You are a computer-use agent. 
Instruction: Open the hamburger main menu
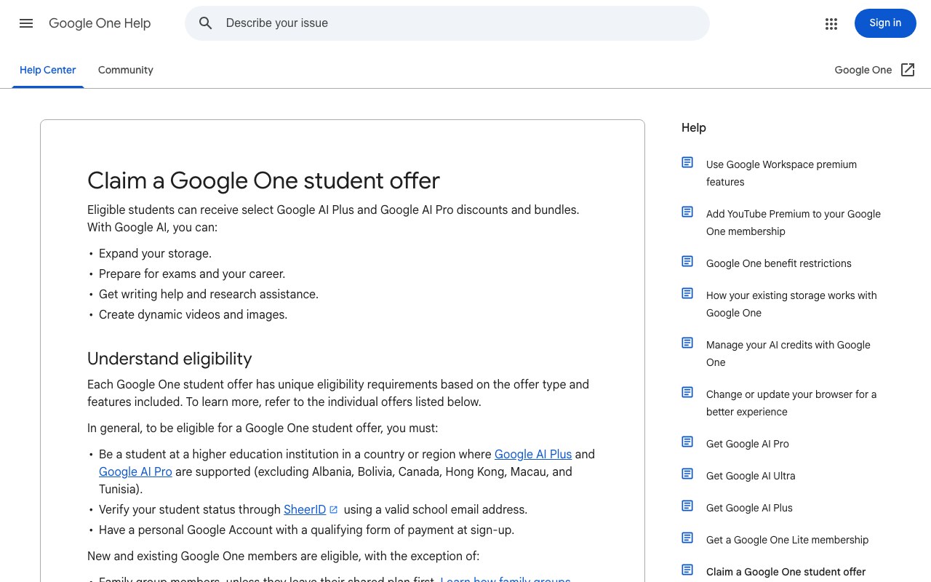26,23
